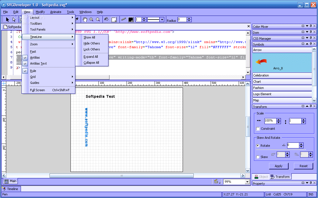This screenshot has height=198, width=318.
Task: Float the Color Mixer panel window
Action: pos(303,26)
